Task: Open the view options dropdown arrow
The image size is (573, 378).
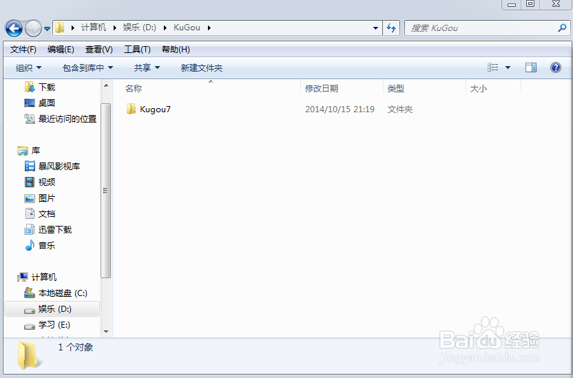Action: 508,67
